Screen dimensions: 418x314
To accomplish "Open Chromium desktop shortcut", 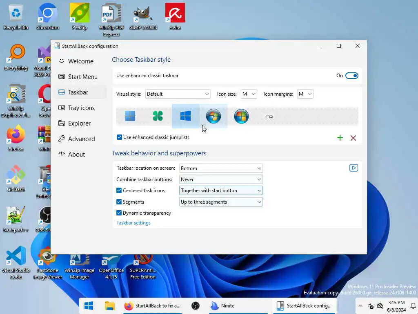I will pos(47,16).
